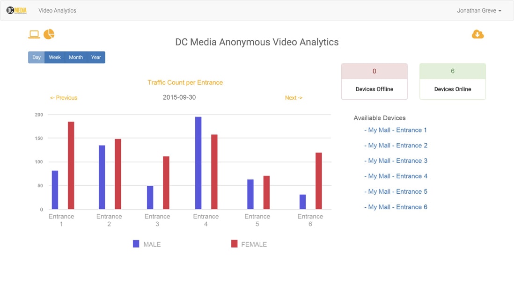The image size is (514, 292).
Task: Open the Video Analytics nav link
Action: pyautogui.click(x=57, y=10)
